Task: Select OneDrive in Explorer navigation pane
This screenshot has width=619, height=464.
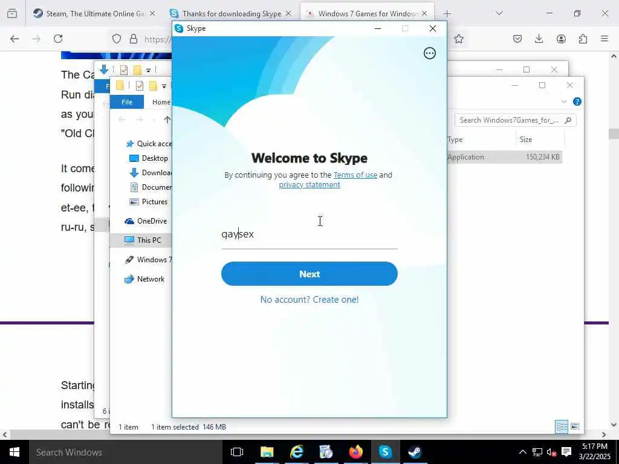Action: (x=146, y=221)
